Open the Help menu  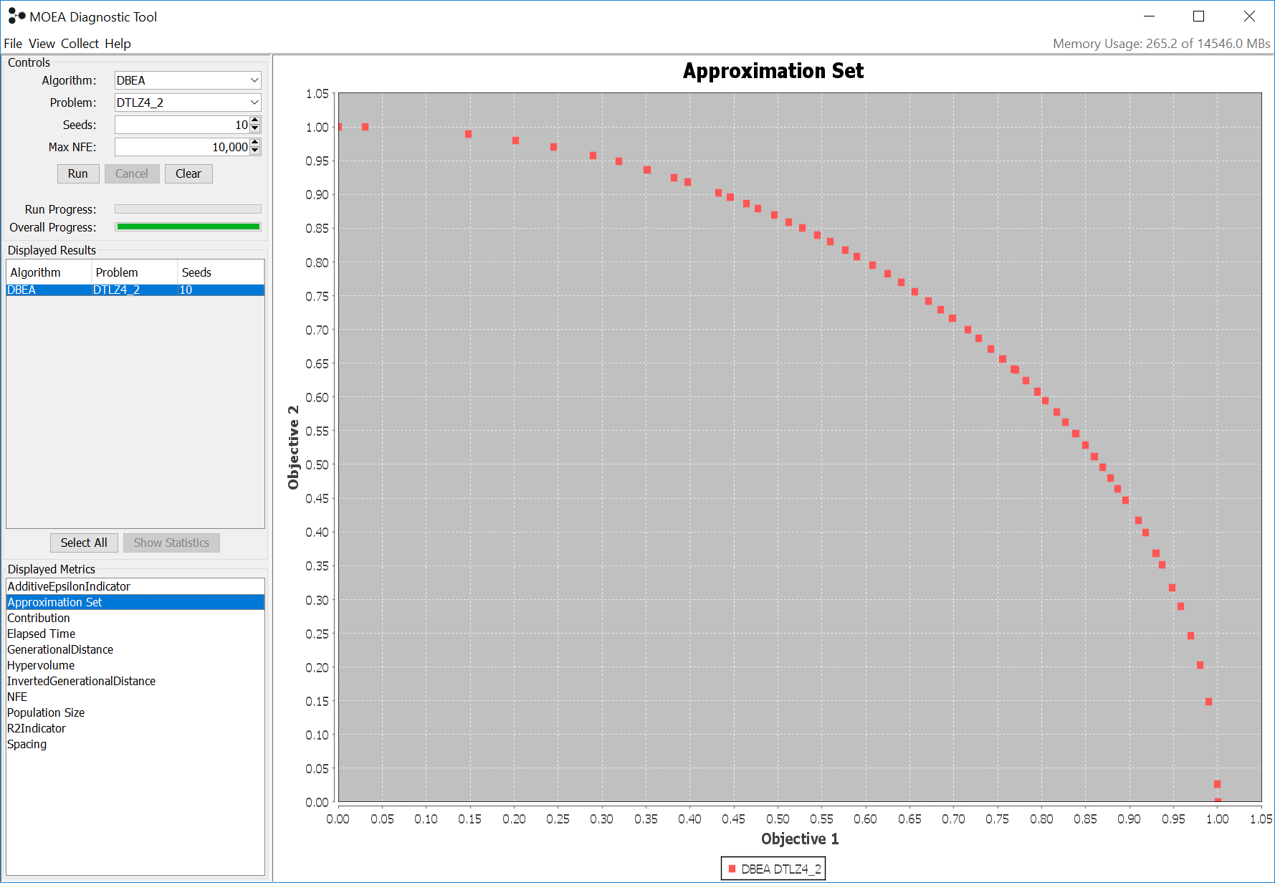click(117, 44)
